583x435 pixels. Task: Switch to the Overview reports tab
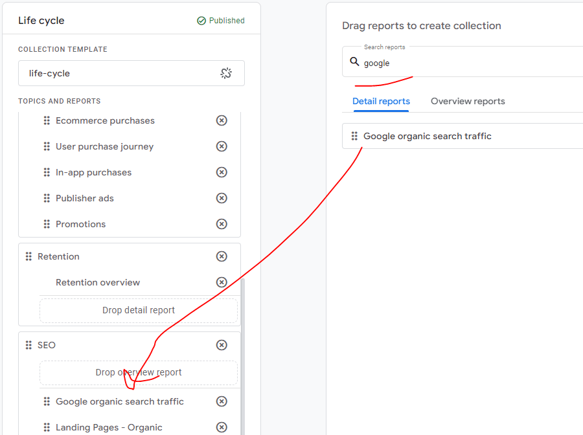[468, 101]
